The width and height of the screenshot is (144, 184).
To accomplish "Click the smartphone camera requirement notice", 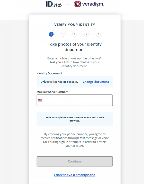I will click(75, 119).
